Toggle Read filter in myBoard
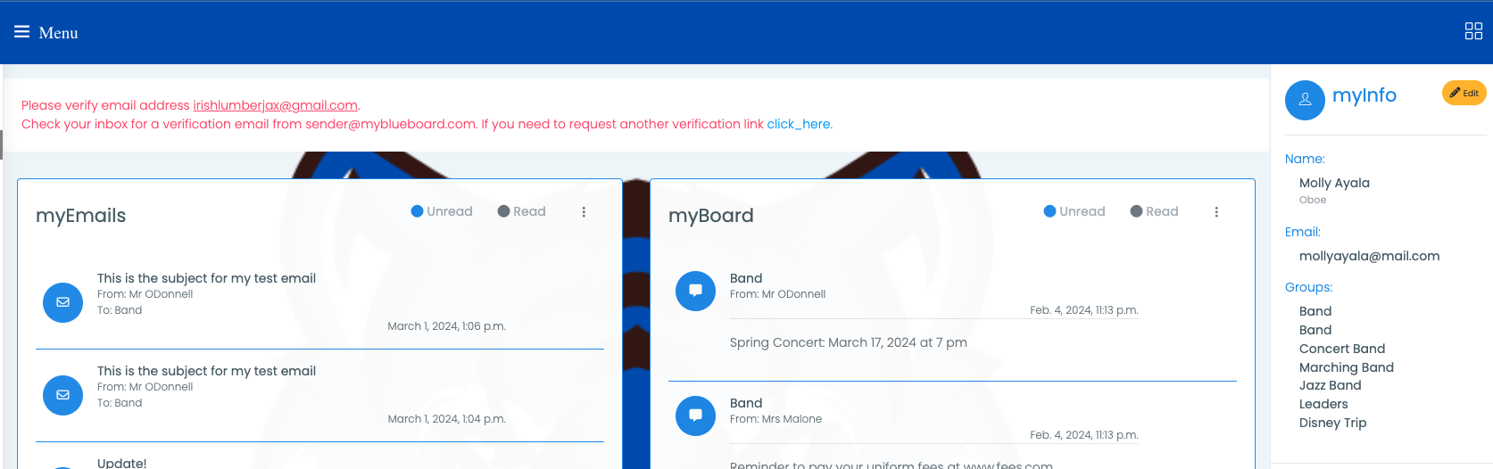Screen dimensions: 1493x469 (x=1155, y=211)
